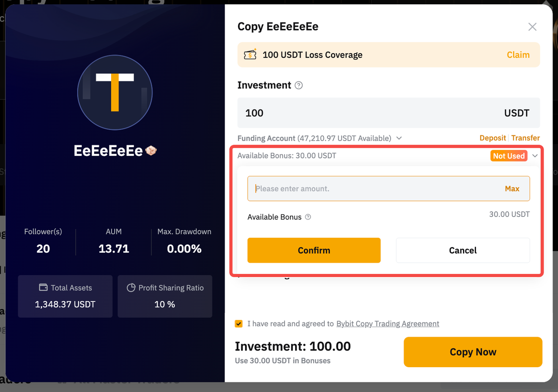Click the Profit Sharing Ratio pie icon
Image resolution: width=558 pixels, height=392 pixels.
[x=131, y=287]
